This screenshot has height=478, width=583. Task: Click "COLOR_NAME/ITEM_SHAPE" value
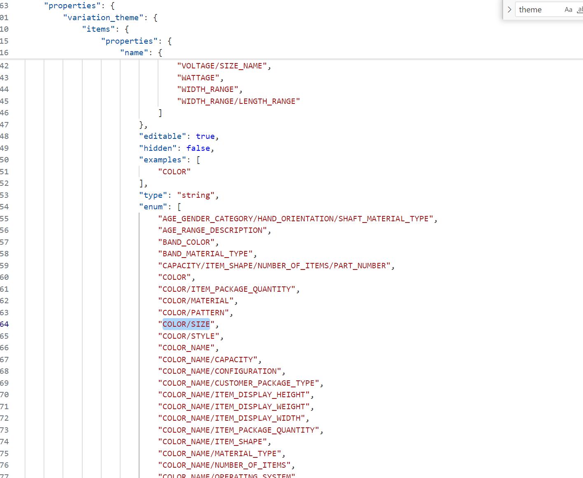click(x=212, y=442)
